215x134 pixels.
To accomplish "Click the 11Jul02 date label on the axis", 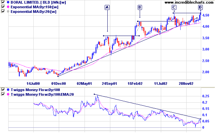I will pyautogui.click(x=161, y=84).
